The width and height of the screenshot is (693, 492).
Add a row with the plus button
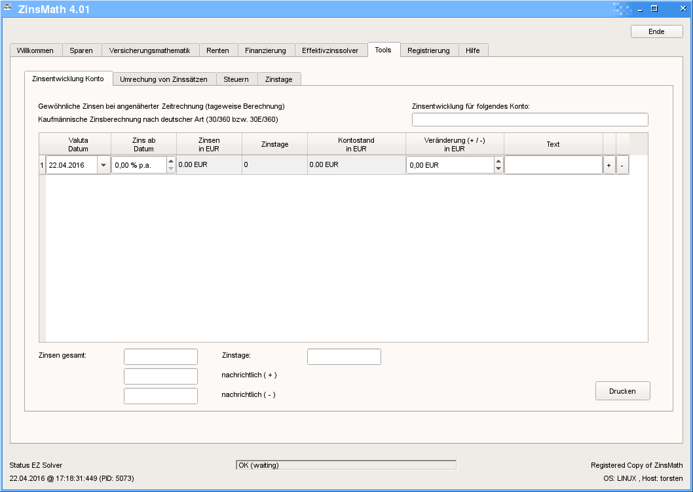tap(609, 166)
